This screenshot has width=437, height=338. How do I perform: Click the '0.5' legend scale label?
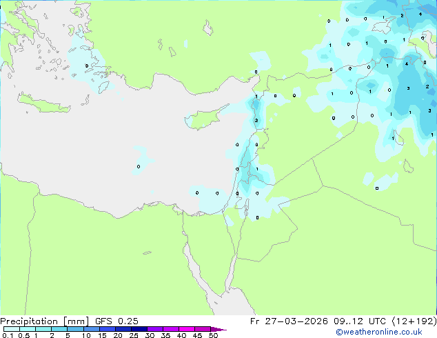[24, 335]
